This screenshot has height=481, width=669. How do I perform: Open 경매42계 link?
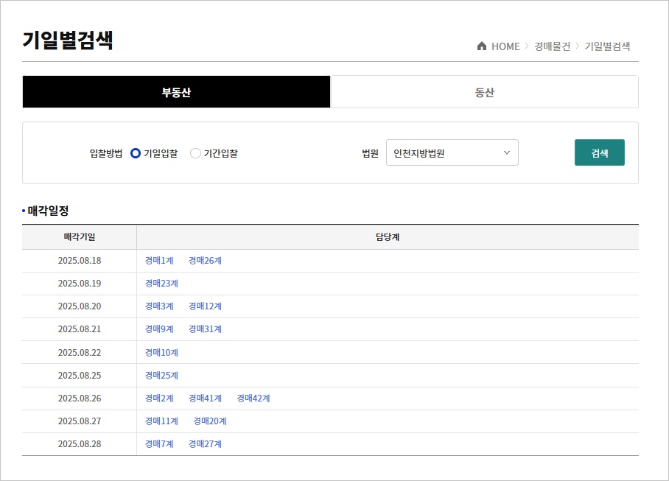click(253, 399)
